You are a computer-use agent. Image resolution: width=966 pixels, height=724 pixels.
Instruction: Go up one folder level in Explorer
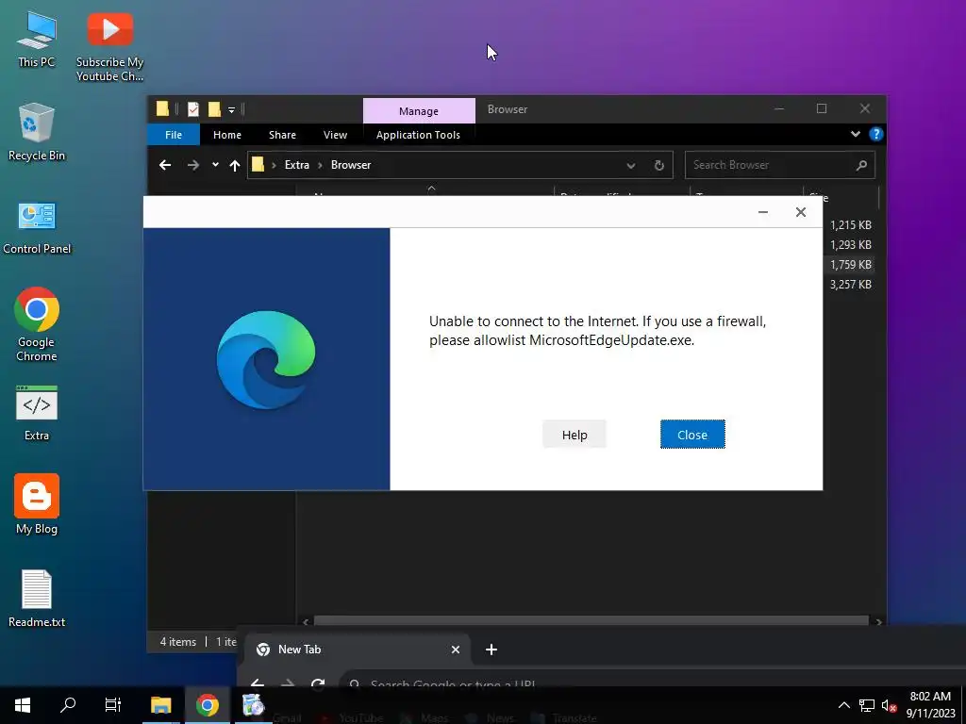(x=234, y=165)
